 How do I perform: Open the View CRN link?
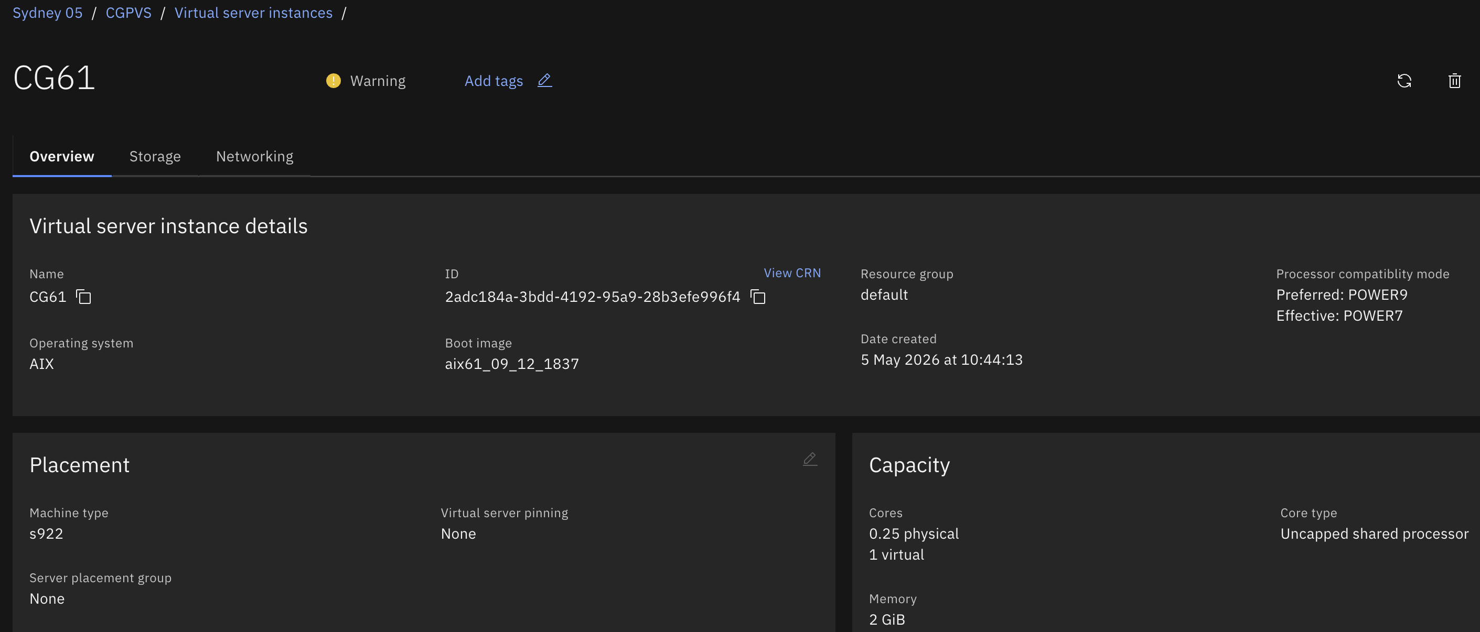(x=792, y=273)
